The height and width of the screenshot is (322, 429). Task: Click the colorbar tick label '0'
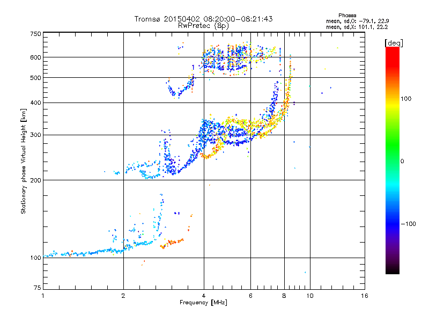tap(402, 161)
